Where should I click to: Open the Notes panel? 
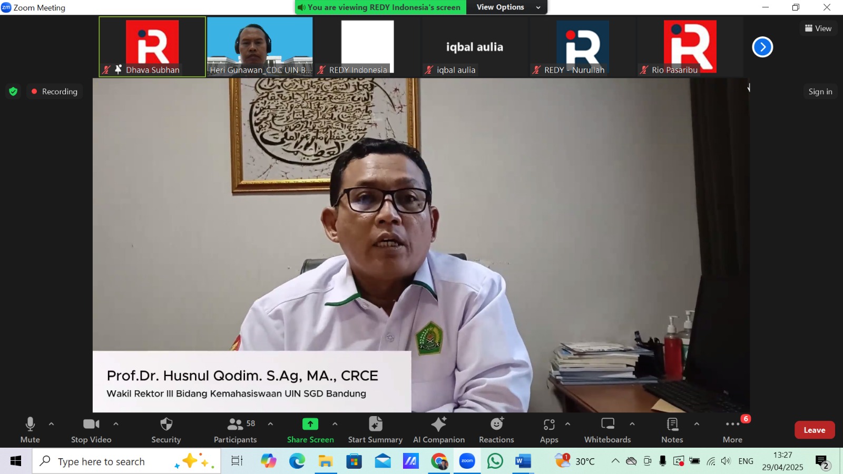pos(672,430)
